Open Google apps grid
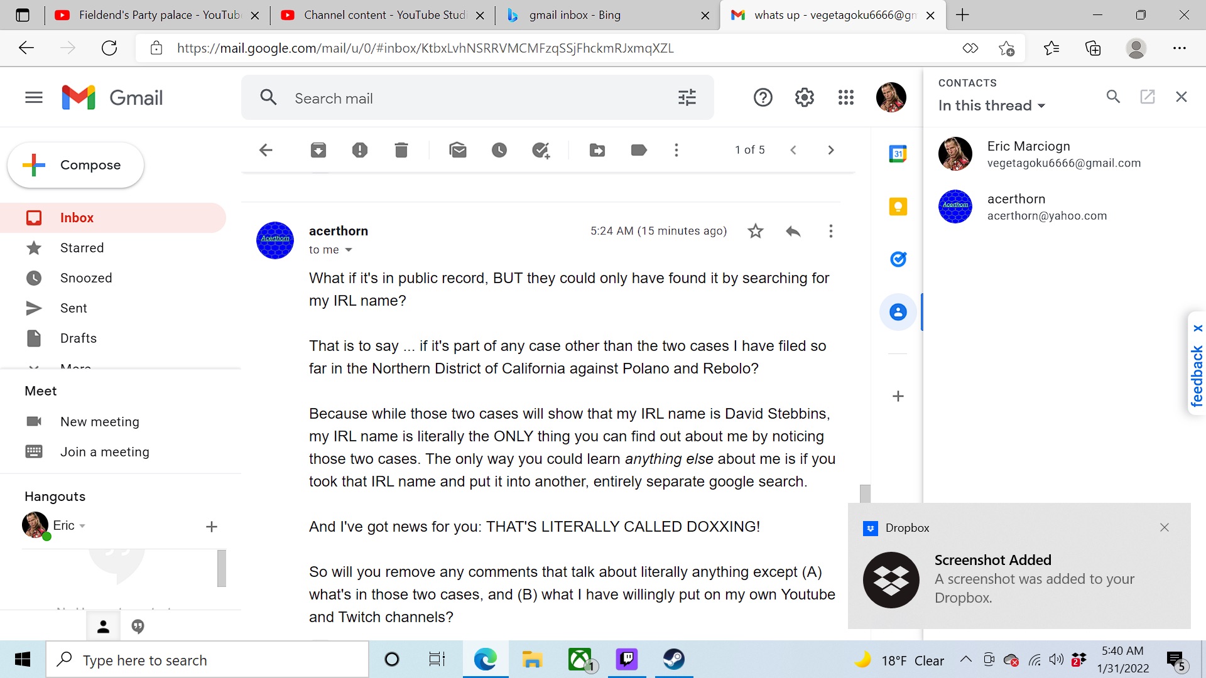The width and height of the screenshot is (1206, 678). click(x=846, y=97)
